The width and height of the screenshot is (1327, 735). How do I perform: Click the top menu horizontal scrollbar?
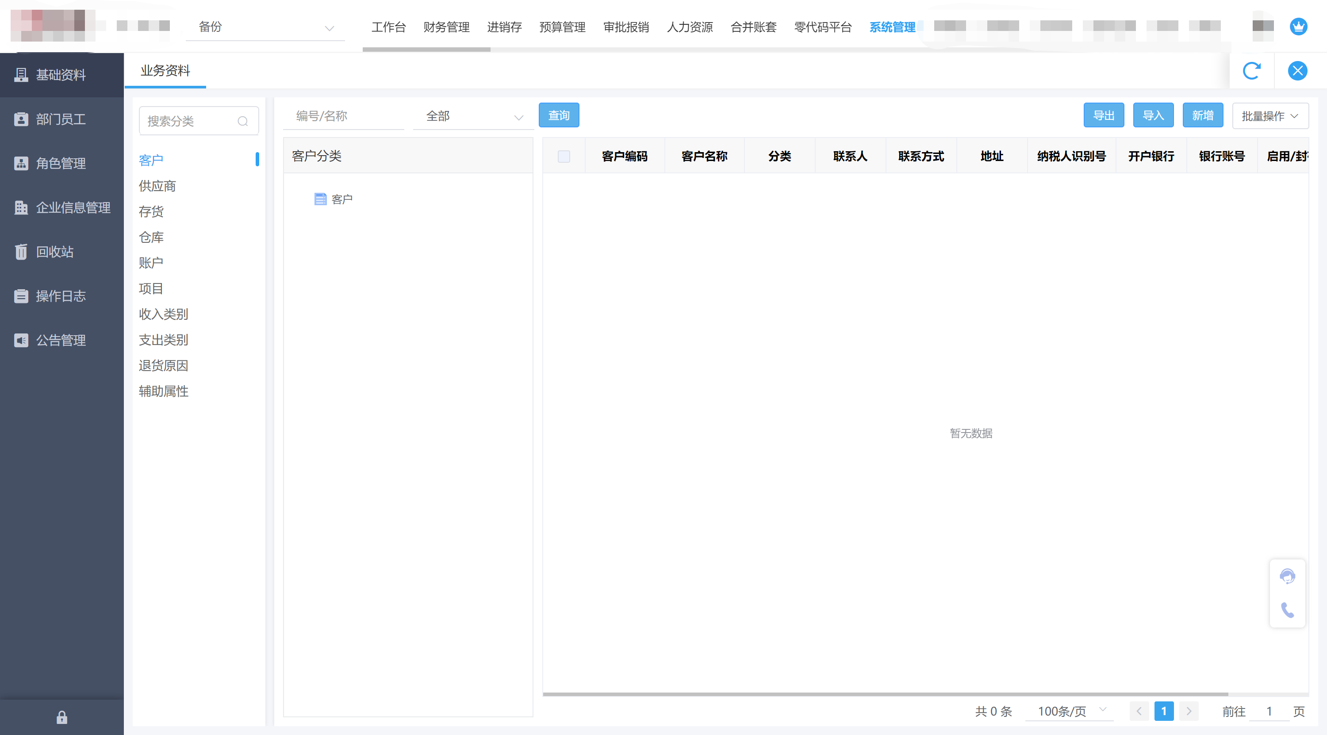point(426,50)
